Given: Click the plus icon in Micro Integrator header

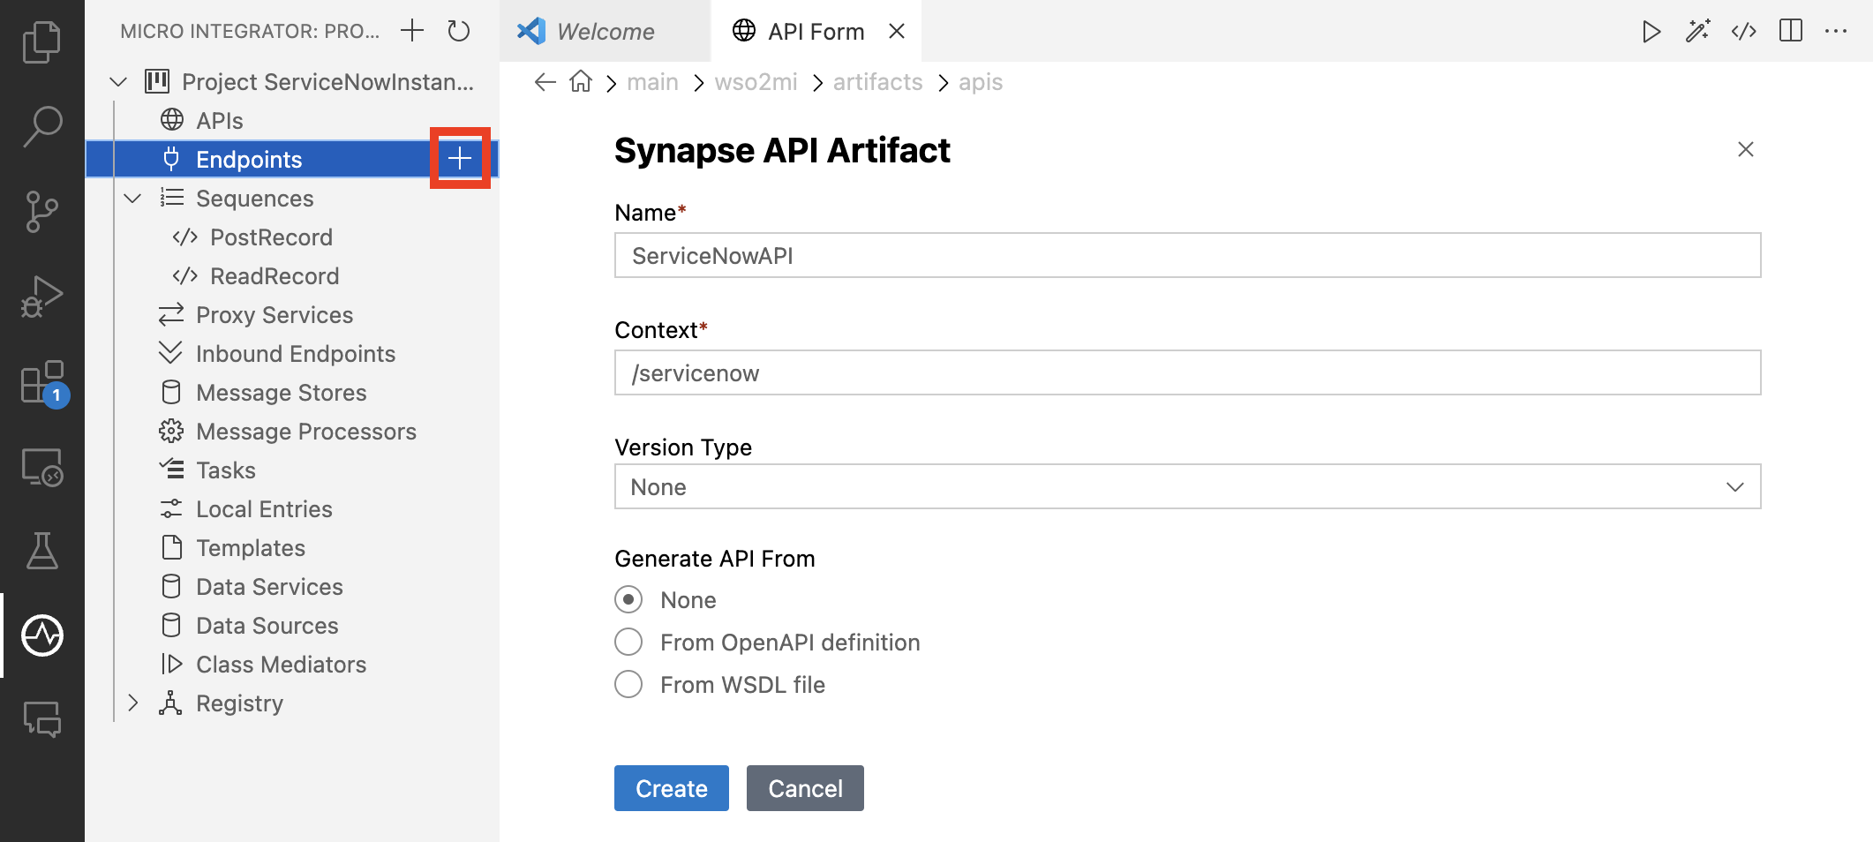Looking at the screenshot, I should click(x=412, y=31).
